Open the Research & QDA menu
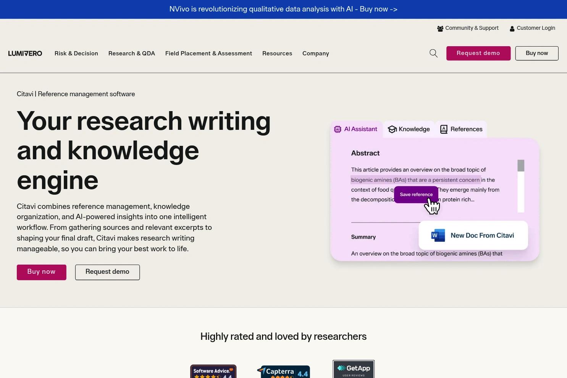567x378 pixels. (132, 53)
